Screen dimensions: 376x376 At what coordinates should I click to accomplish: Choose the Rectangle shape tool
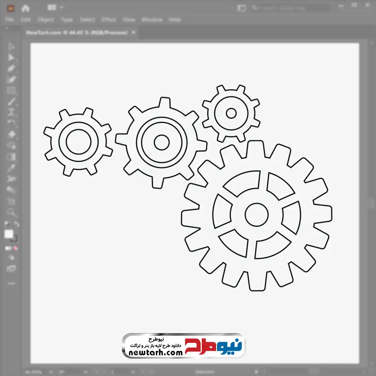coord(11,91)
